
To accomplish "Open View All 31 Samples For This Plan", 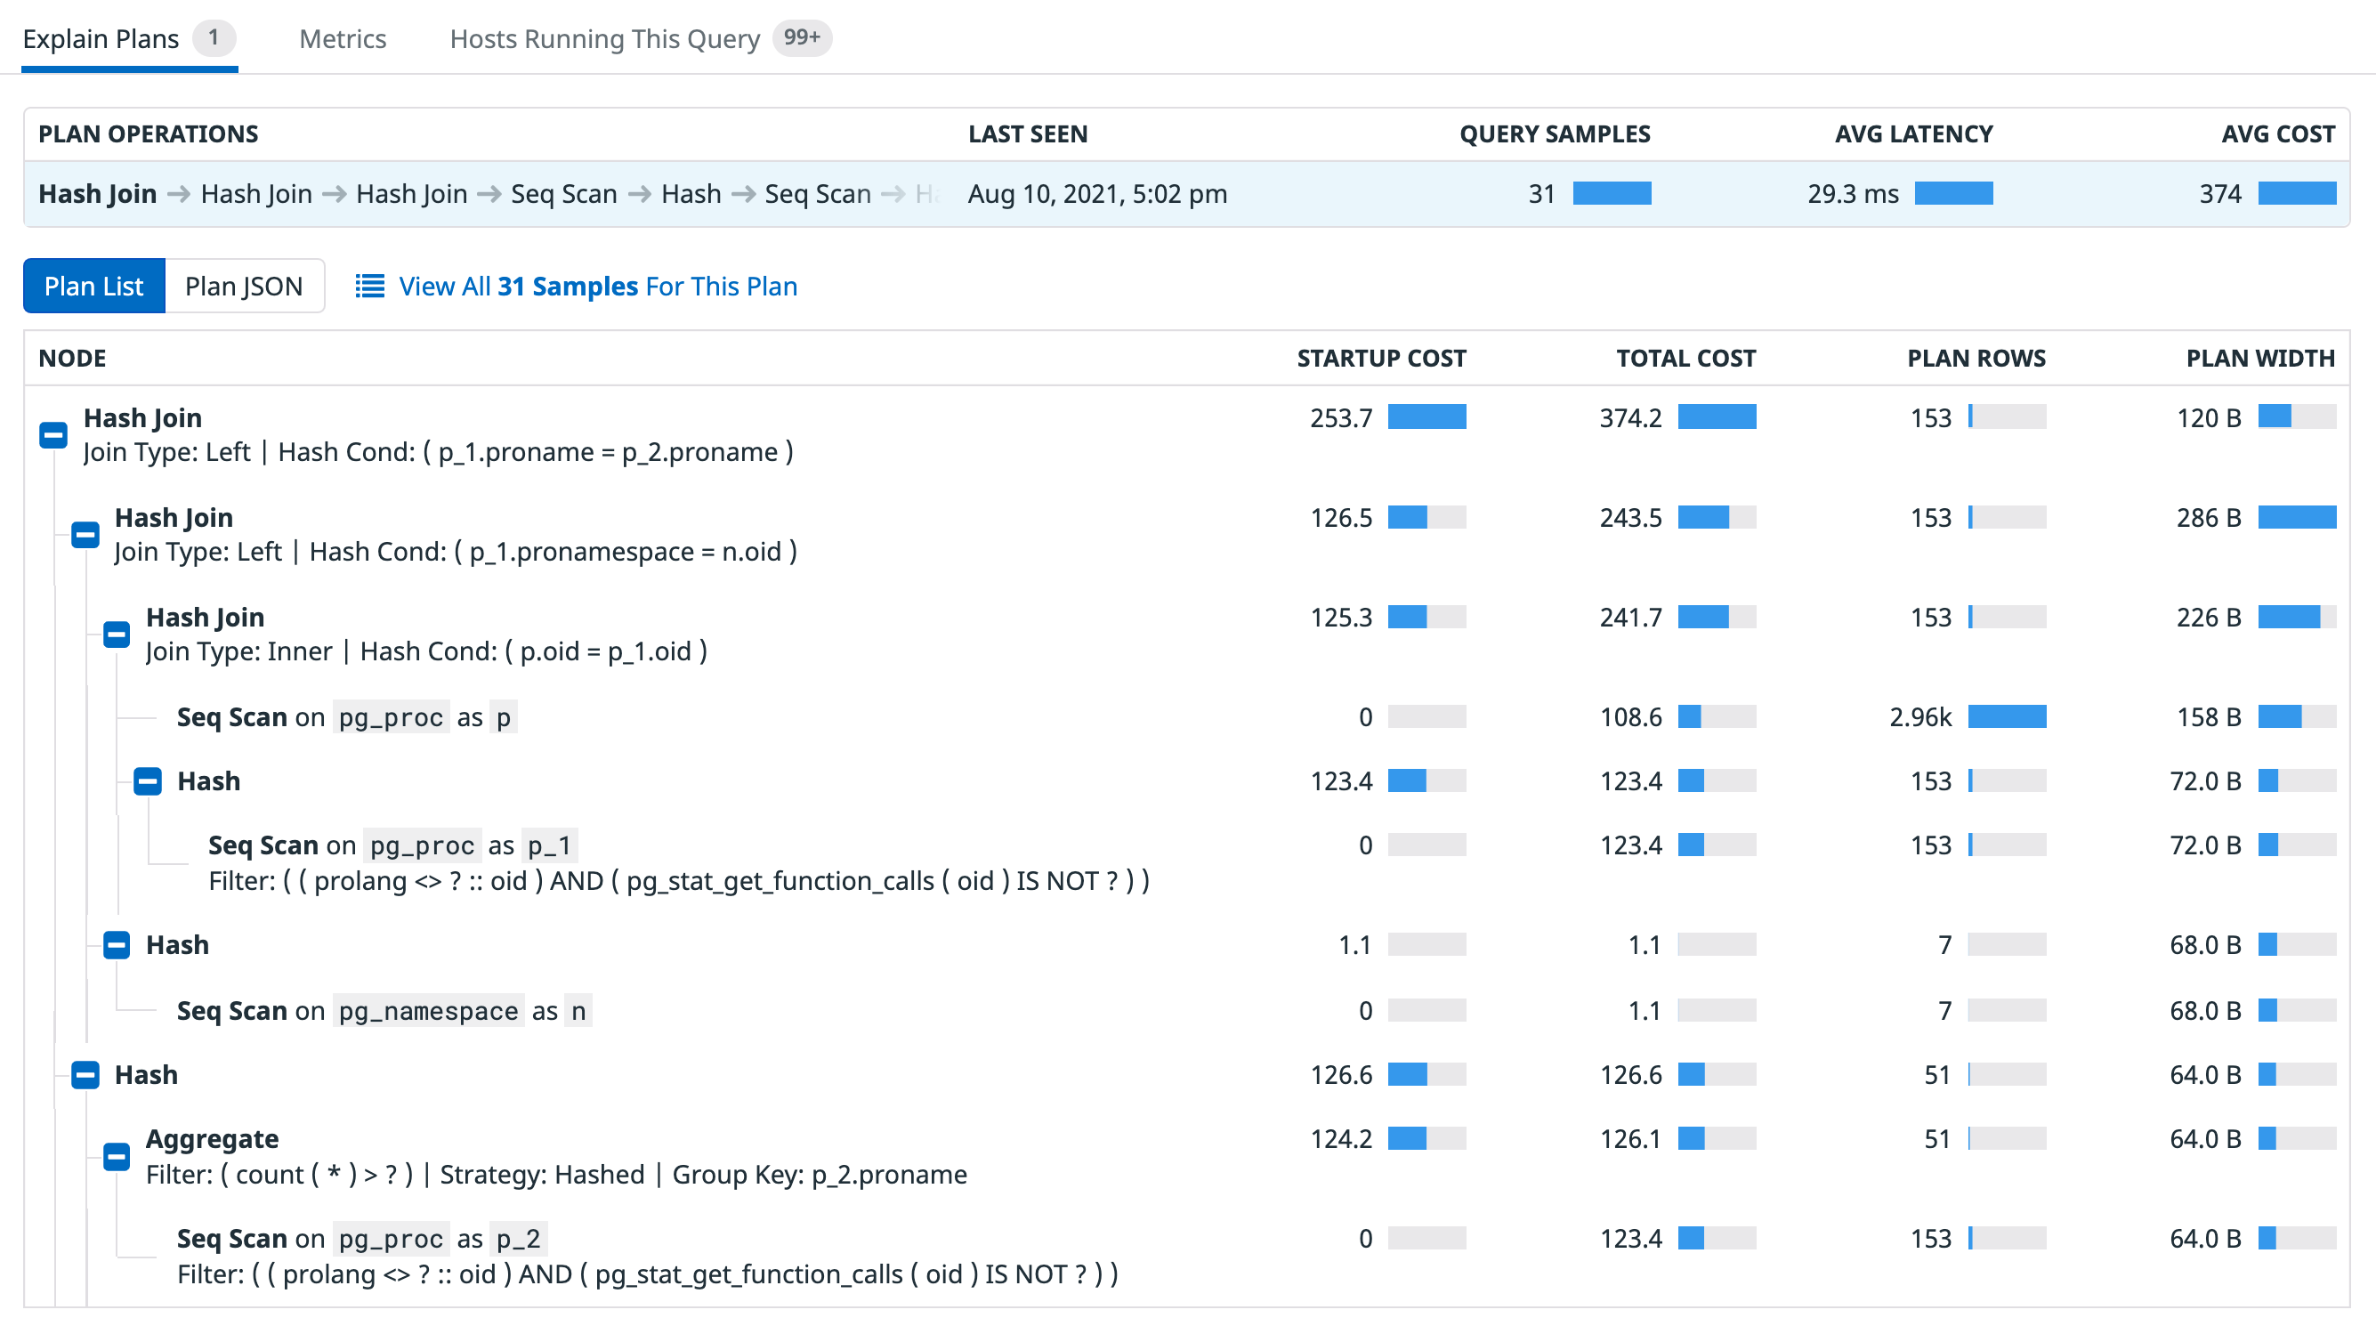I will (x=598, y=286).
